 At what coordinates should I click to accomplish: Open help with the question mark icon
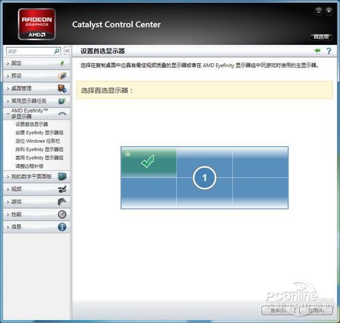pyautogui.click(x=328, y=51)
